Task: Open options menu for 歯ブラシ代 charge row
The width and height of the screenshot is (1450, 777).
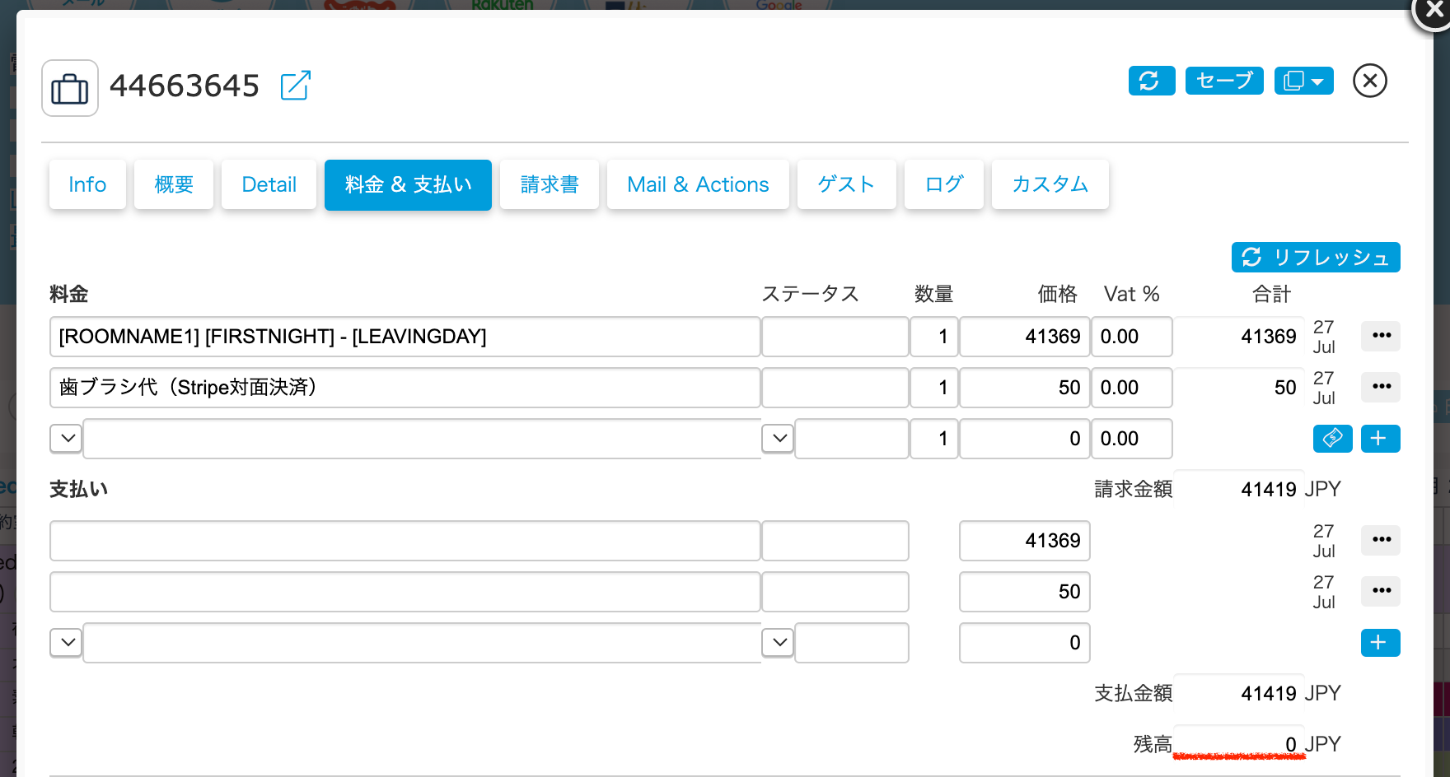Action: (x=1381, y=387)
